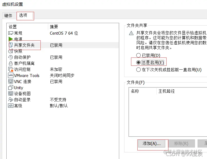Click the green 电源 play icon

click(10, 39)
